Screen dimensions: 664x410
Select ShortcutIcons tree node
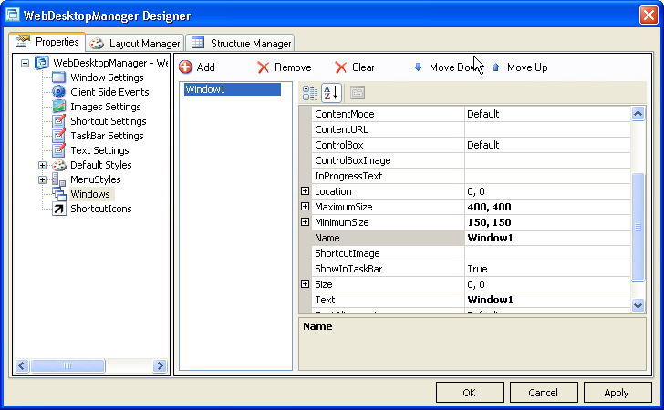[x=100, y=209]
